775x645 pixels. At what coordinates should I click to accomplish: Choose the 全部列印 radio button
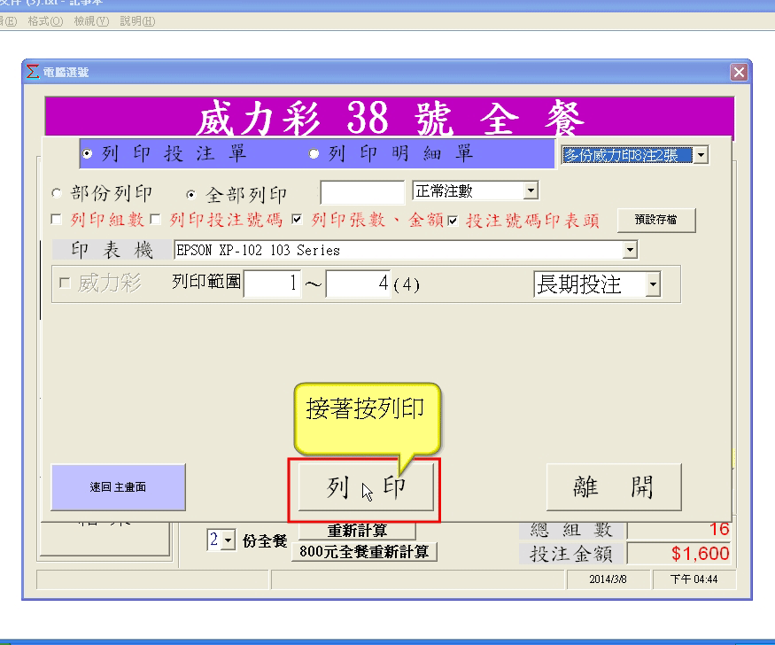point(191,193)
